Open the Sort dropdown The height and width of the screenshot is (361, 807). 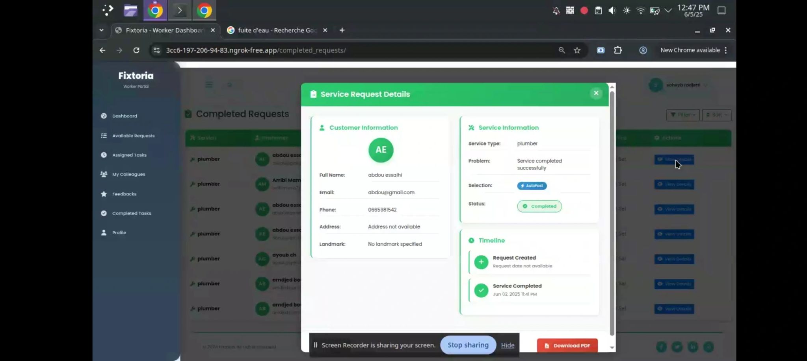pos(716,115)
